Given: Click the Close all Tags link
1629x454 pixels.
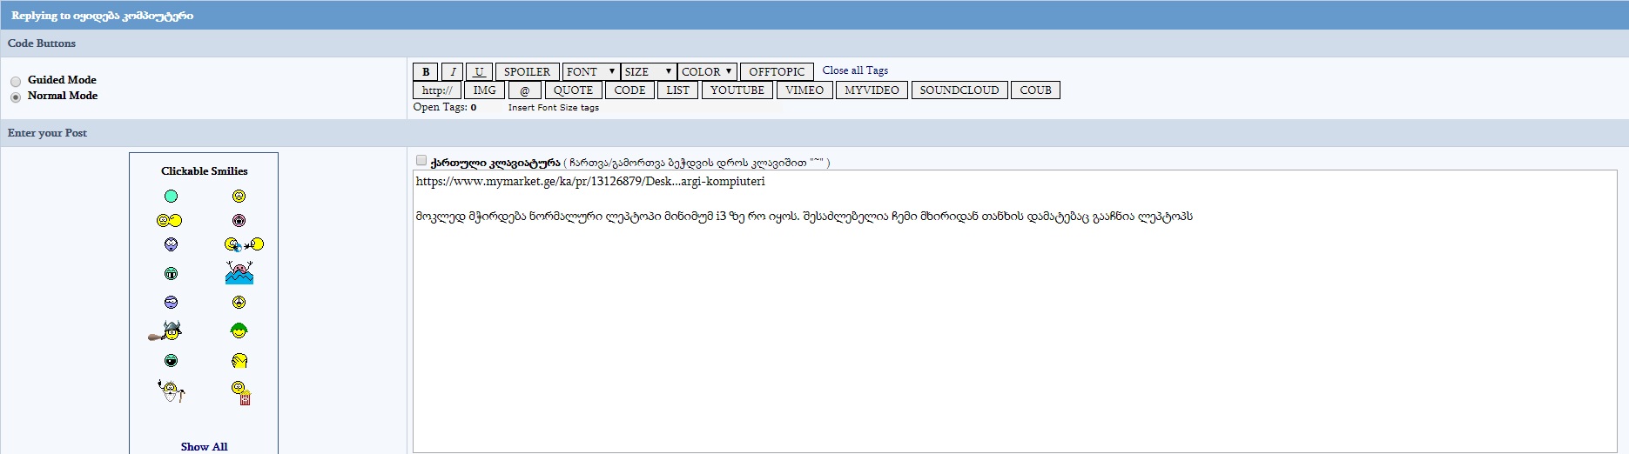Looking at the screenshot, I should (x=855, y=70).
